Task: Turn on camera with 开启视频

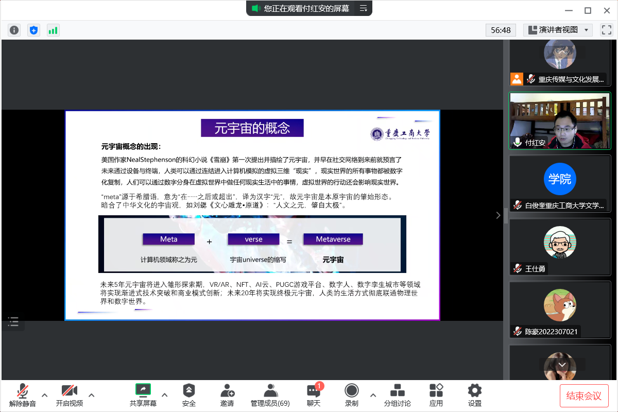Action: pos(69,395)
